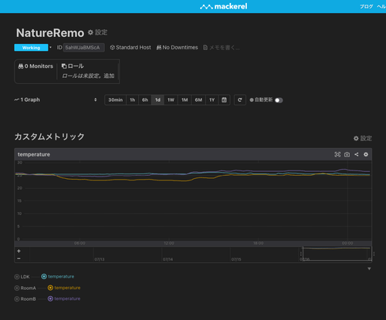
Task: Click the temperature graph title
Action: (34, 154)
